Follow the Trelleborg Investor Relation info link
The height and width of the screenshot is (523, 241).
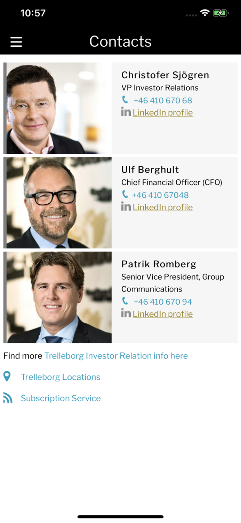[116, 356]
